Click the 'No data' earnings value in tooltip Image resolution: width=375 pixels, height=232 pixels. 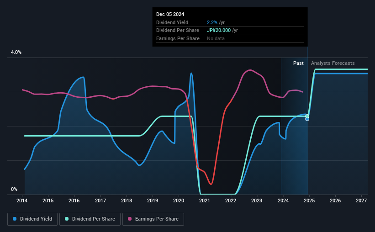[x=216, y=38]
